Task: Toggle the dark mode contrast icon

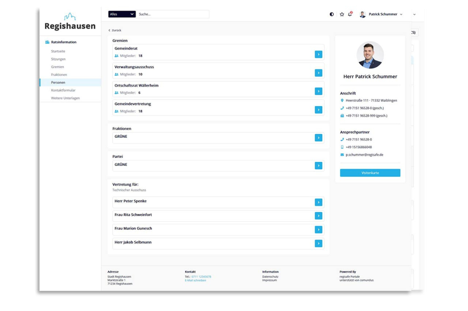Action: tap(332, 14)
